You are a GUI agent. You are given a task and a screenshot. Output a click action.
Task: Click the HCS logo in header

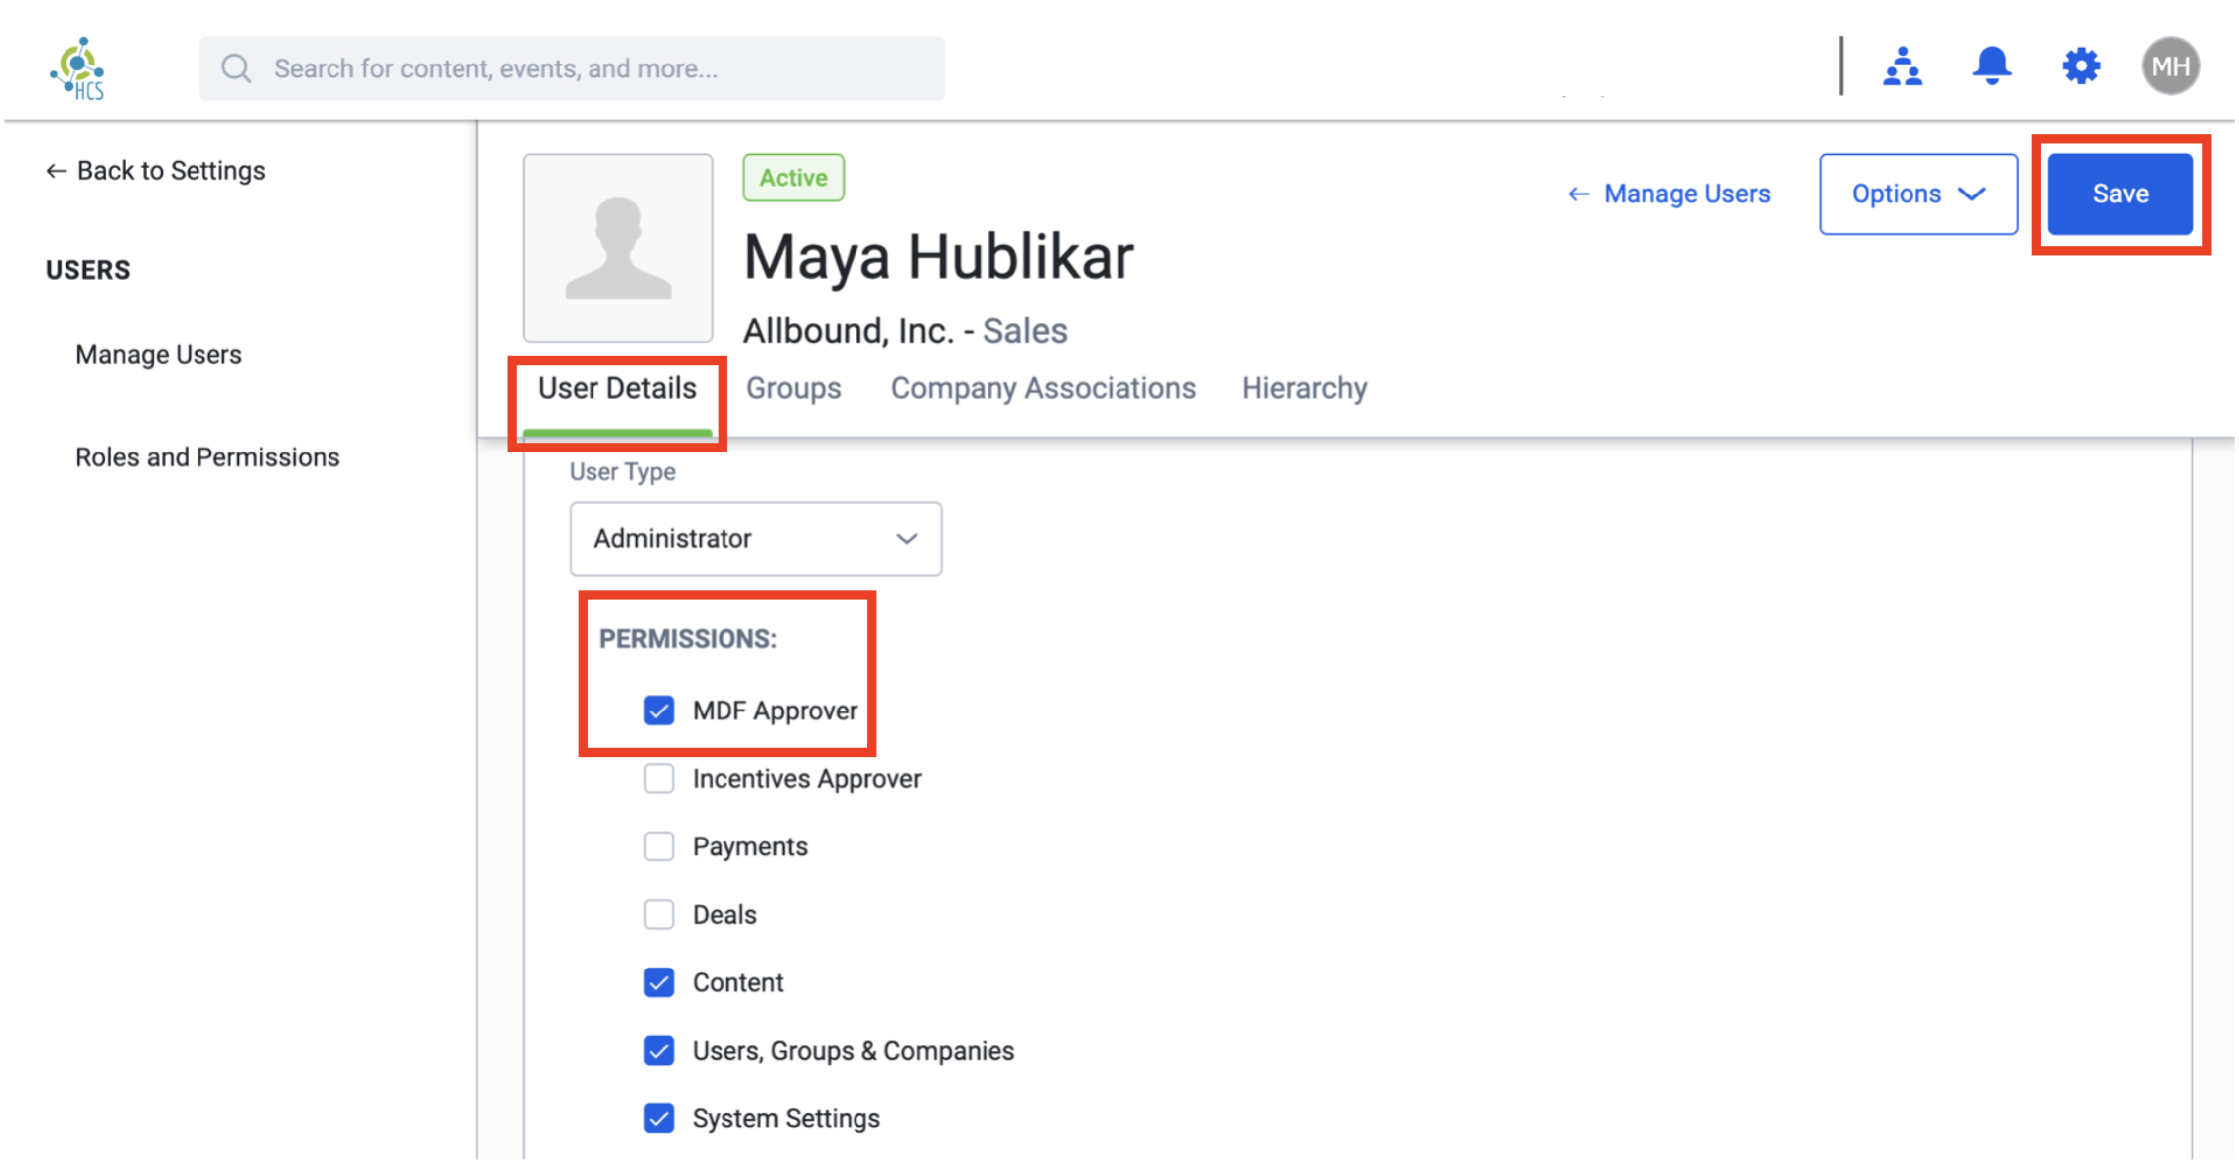click(77, 68)
